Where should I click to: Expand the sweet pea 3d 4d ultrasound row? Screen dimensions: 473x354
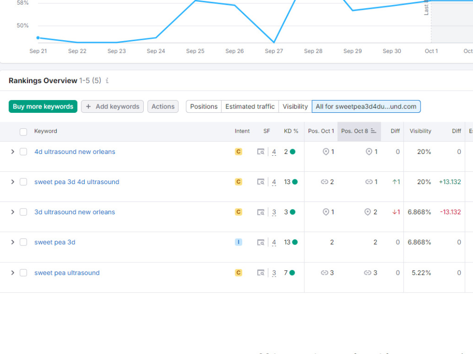point(13,182)
